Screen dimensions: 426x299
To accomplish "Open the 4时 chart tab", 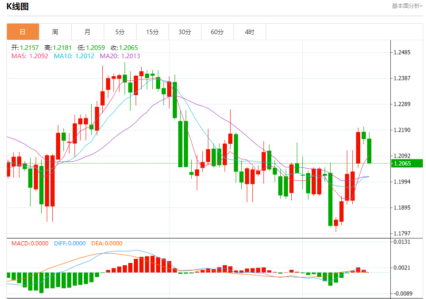I will (x=250, y=32).
